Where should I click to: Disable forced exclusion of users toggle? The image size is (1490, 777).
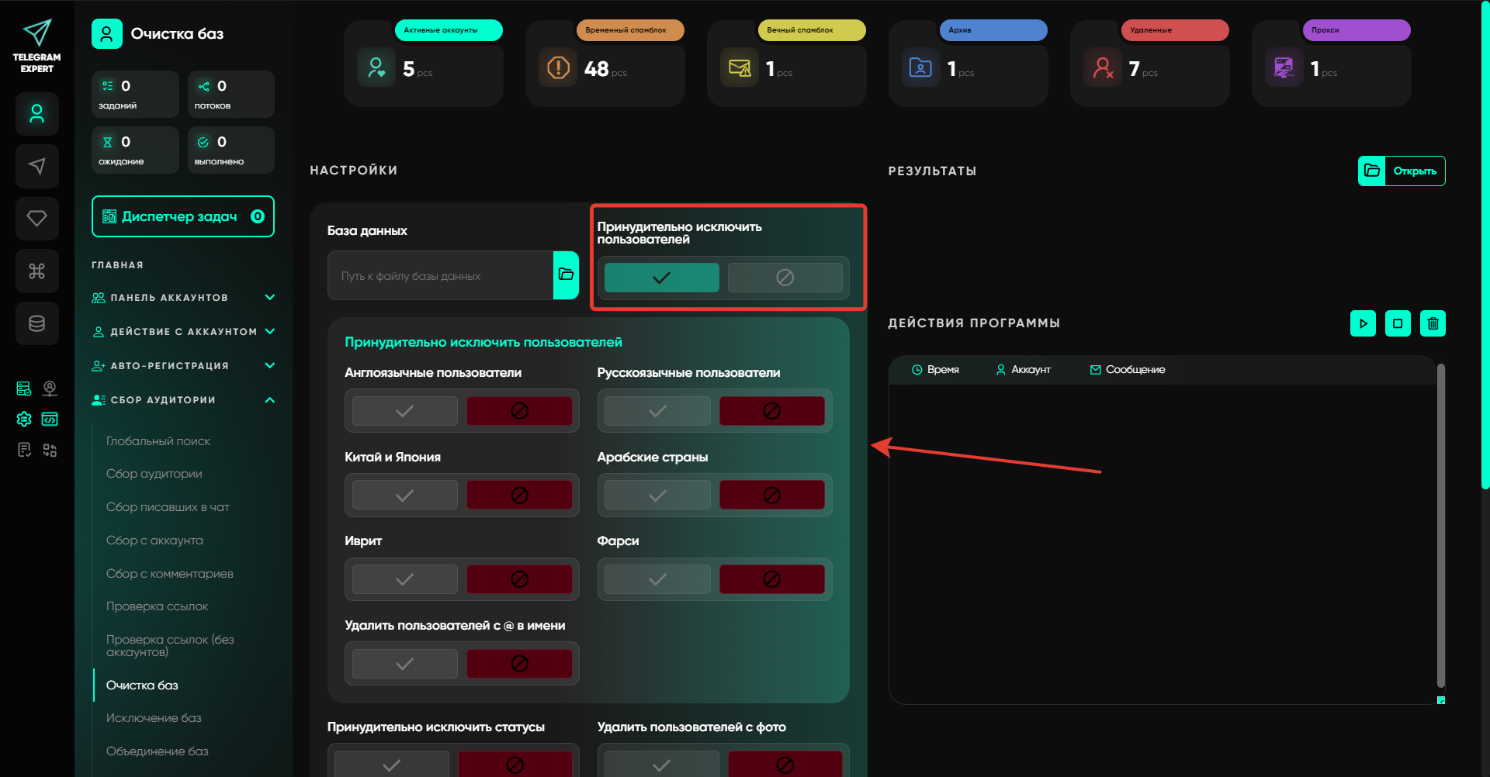point(785,278)
